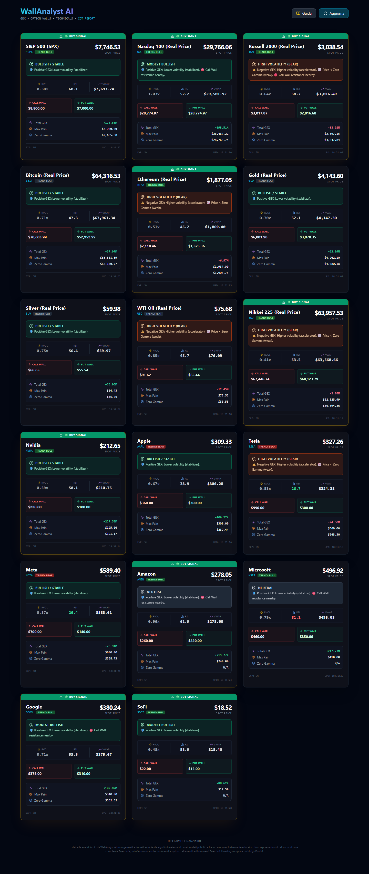
Task: Click the RSI bars icon in Ethereum card
Action: (182, 222)
